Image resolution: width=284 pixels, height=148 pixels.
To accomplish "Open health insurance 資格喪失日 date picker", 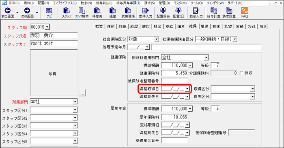I will 187,97.
